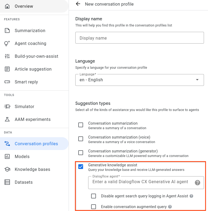The image size is (208, 211).
Task: Go to Article suggestion feature
Action: tap(33, 69)
